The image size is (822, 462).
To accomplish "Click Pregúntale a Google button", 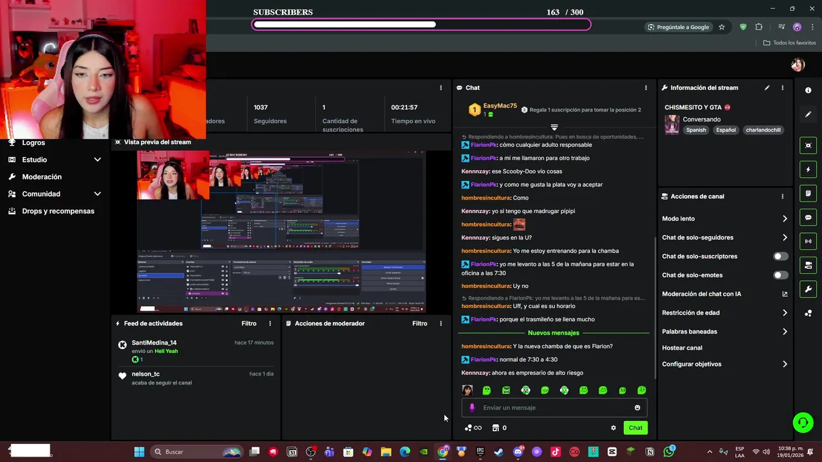I will [678, 27].
